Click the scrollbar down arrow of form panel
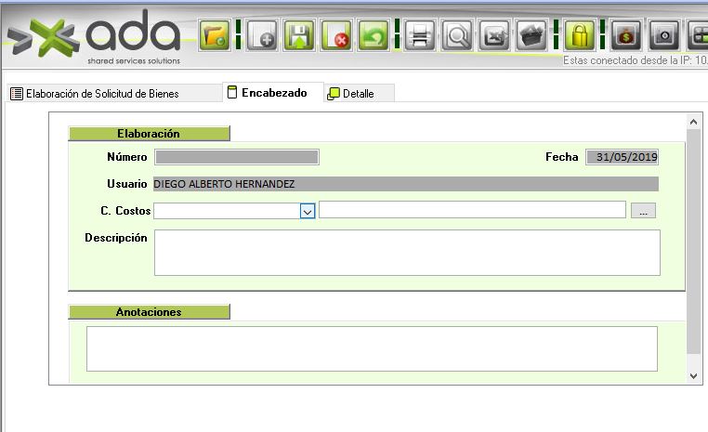Image resolution: width=708 pixels, height=432 pixels. [x=692, y=375]
